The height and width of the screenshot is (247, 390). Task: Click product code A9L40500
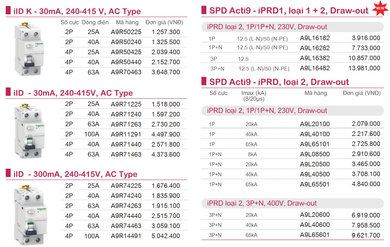[315, 174]
